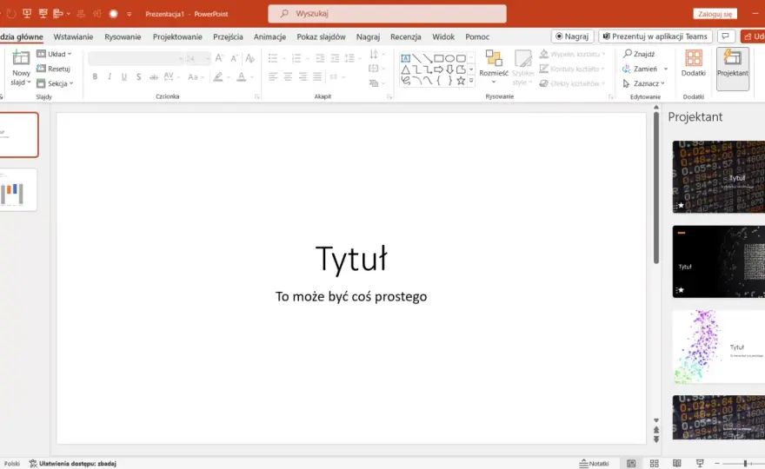Screen dimensions: 765x469
Task: Switch to the Przejścia tab
Action: pyautogui.click(x=228, y=36)
